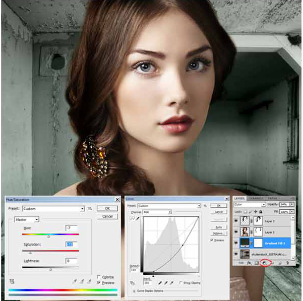Open the layer blend mode Color dropdown
Screen dimensions: 303x301
coord(250,204)
